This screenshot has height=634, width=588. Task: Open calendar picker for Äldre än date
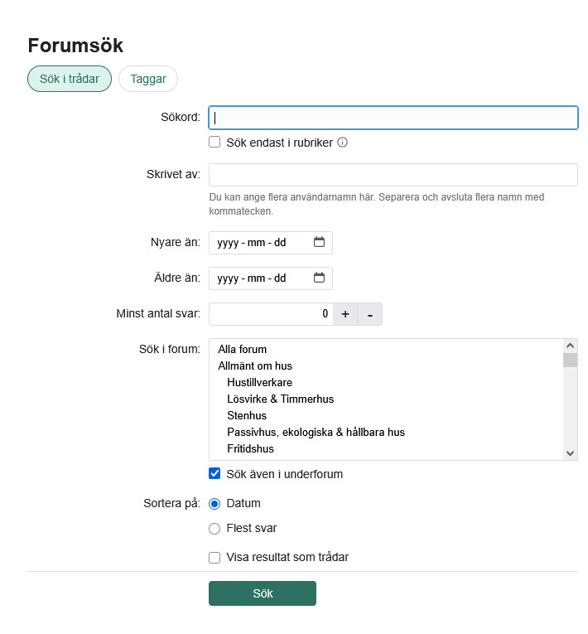coord(320,278)
